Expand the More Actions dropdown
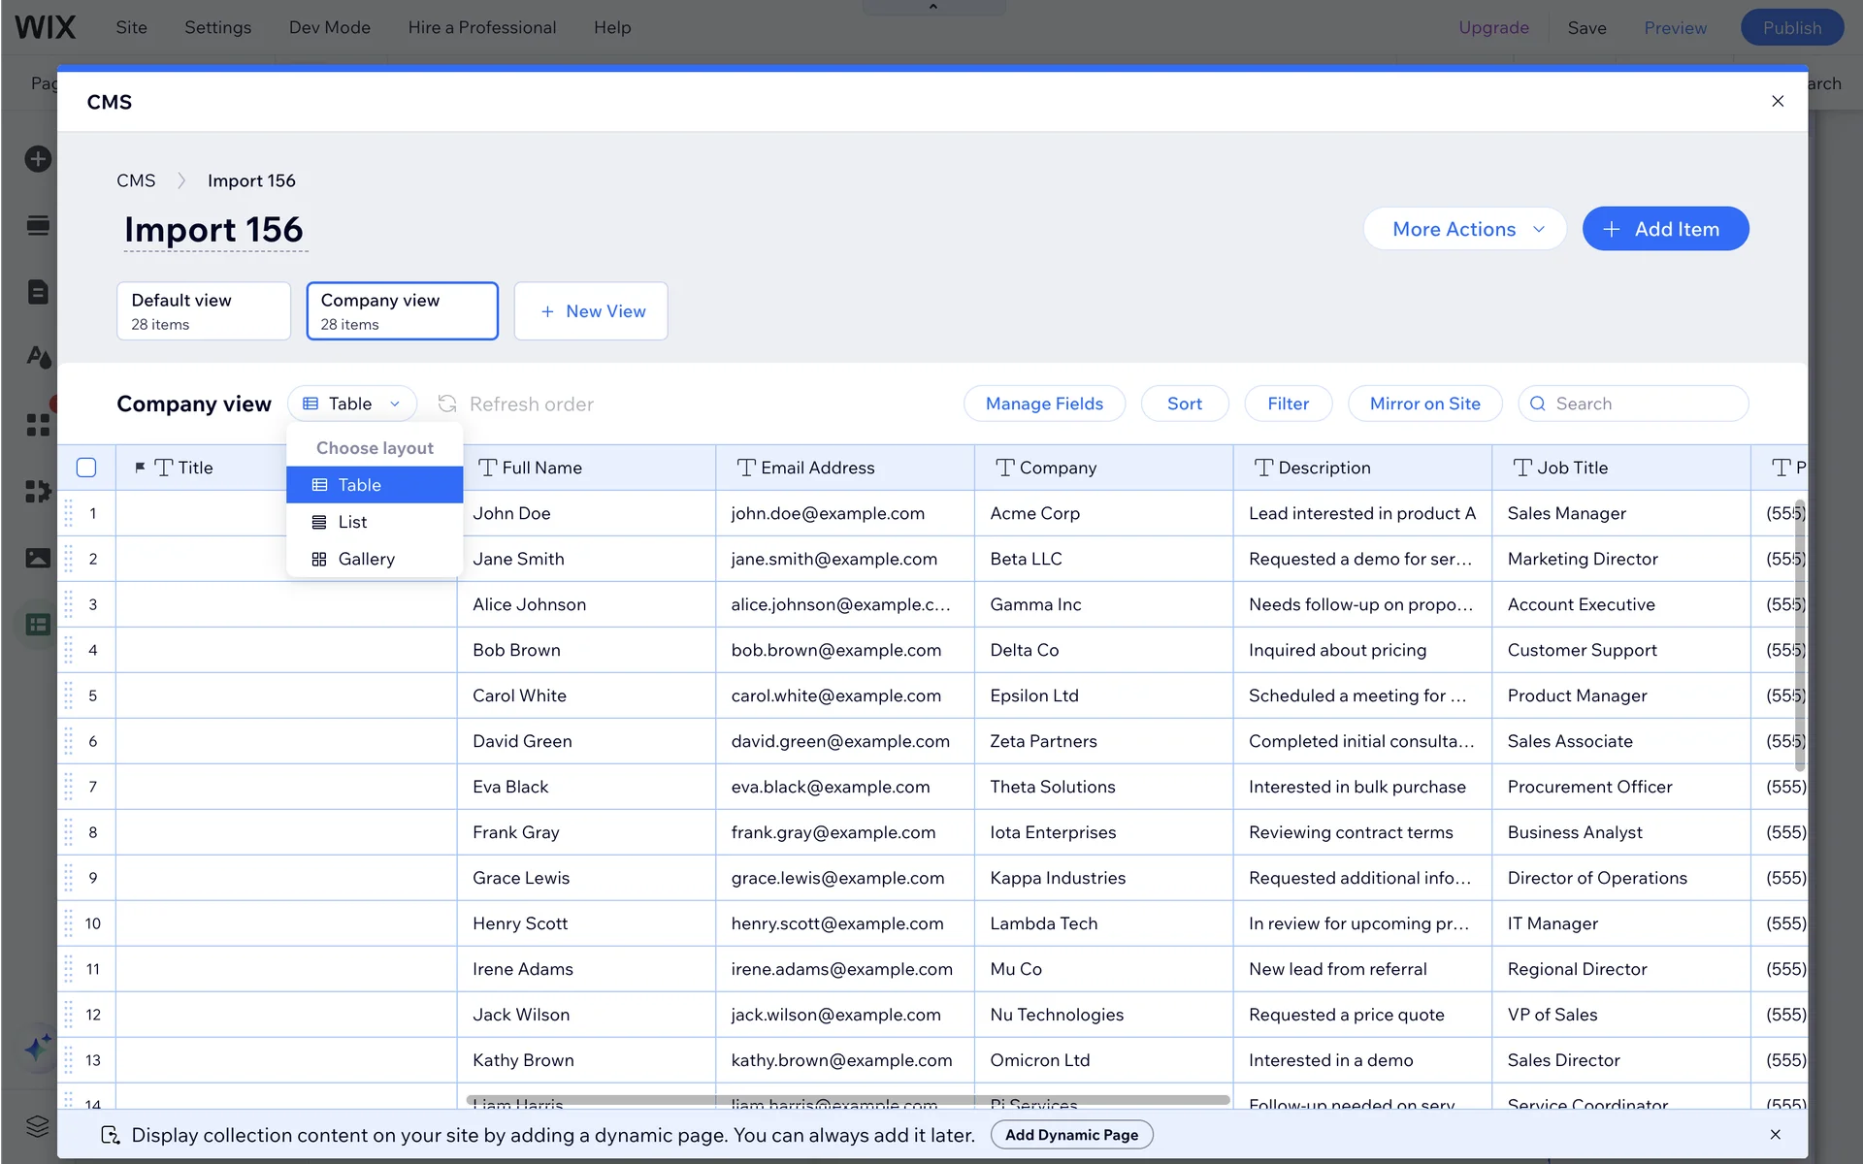 [1464, 229]
